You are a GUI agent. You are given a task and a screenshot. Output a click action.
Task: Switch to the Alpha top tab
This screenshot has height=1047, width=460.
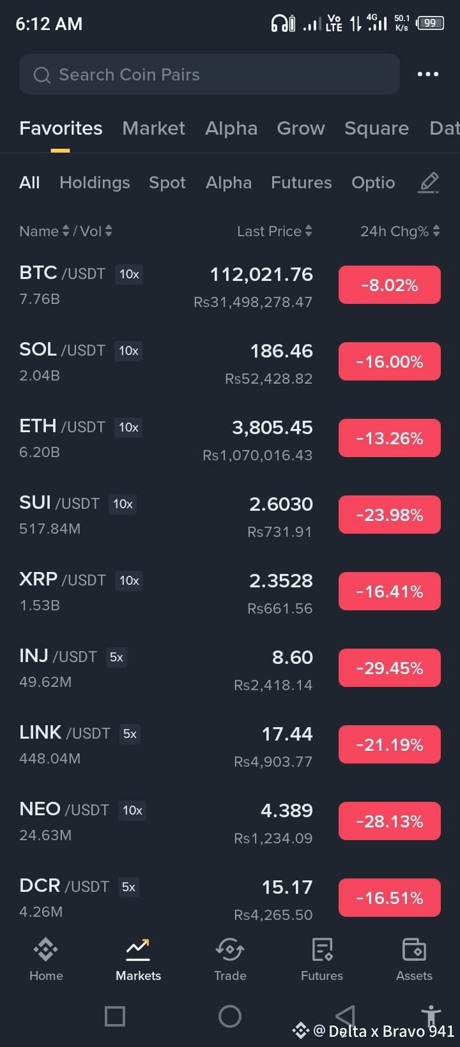coord(231,128)
